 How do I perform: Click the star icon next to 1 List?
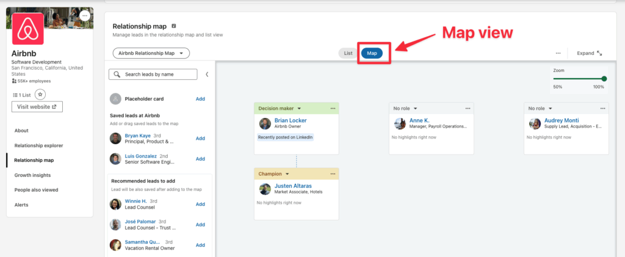[x=40, y=95]
